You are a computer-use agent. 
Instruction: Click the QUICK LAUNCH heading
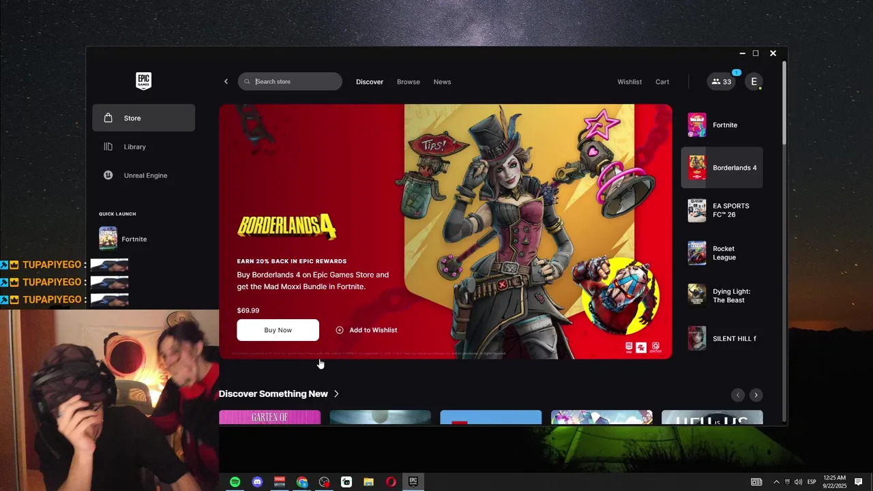click(x=117, y=214)
